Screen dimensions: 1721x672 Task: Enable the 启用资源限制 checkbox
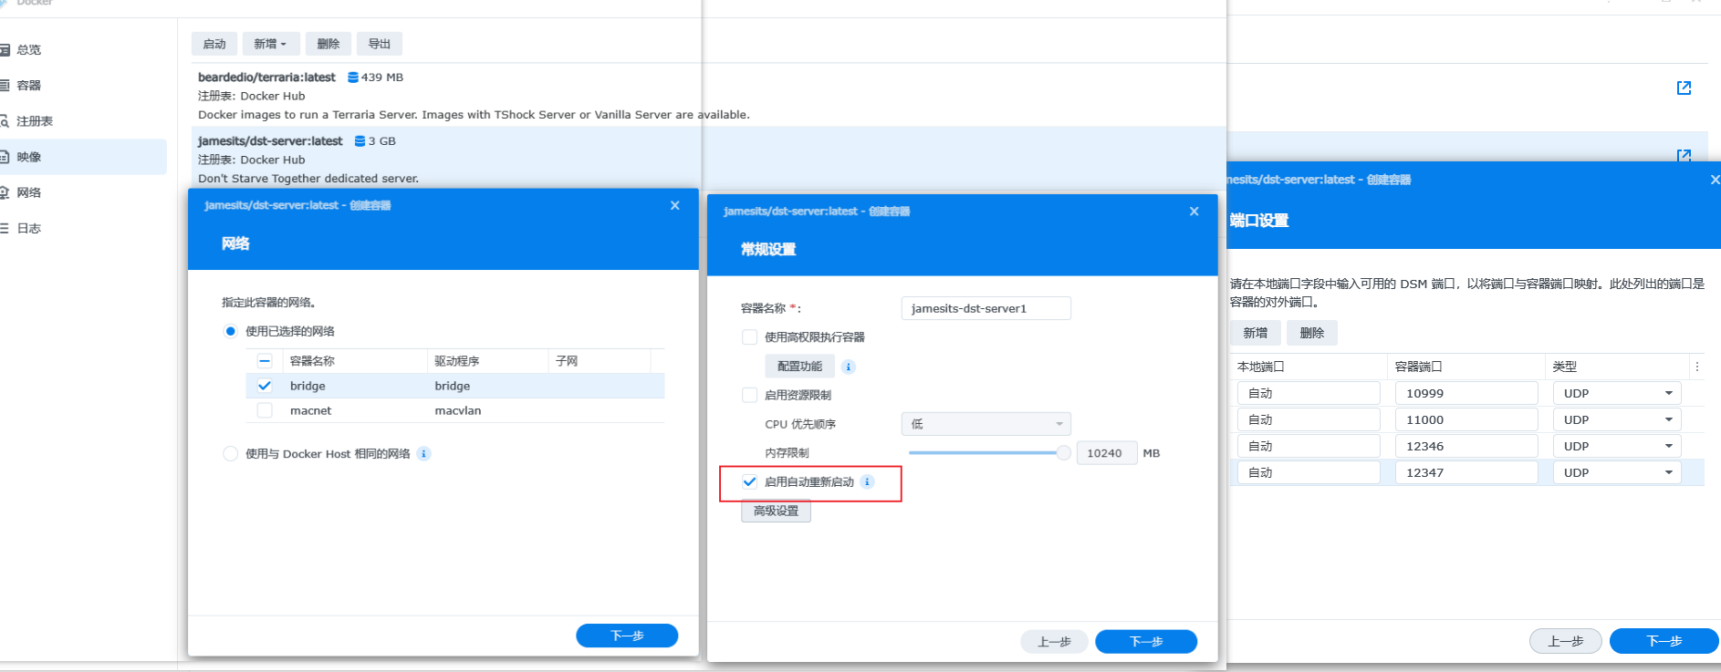pyautogui.click(x=749, y=395)
